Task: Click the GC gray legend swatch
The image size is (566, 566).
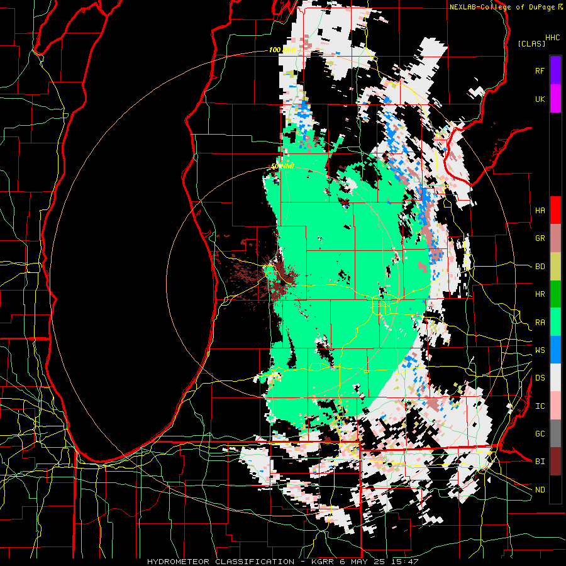Action: [x=555, y=433]
